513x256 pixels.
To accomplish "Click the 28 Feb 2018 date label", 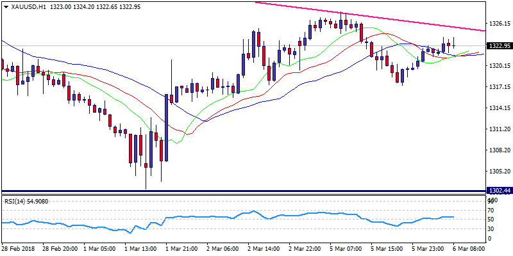I will tap(19, 247).
